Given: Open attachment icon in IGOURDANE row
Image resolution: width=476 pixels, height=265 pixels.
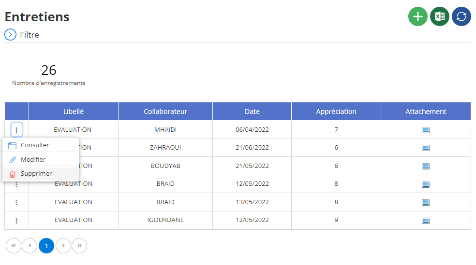Looking at the screenshot, I should (x=426, y=221).
